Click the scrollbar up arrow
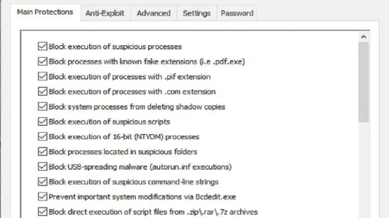The image size is (389, 218). (x=364, y=37)
